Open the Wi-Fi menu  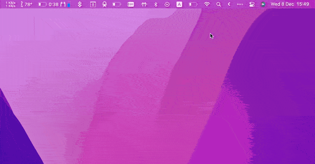pos(207,4)
